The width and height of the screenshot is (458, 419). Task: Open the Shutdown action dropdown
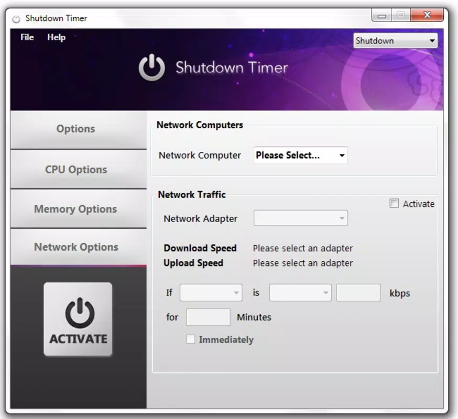(395, 40)
